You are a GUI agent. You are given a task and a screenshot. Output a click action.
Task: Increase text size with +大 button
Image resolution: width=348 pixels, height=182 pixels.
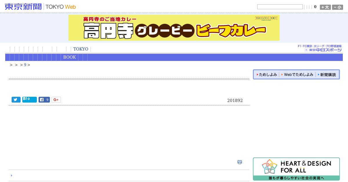pos(325,7)
